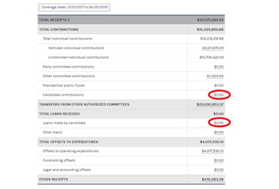This screenshot has width=279, height=189.
Task: Select the Candidate contributions label
Action: pyautogui.click(x=63, y=95)
